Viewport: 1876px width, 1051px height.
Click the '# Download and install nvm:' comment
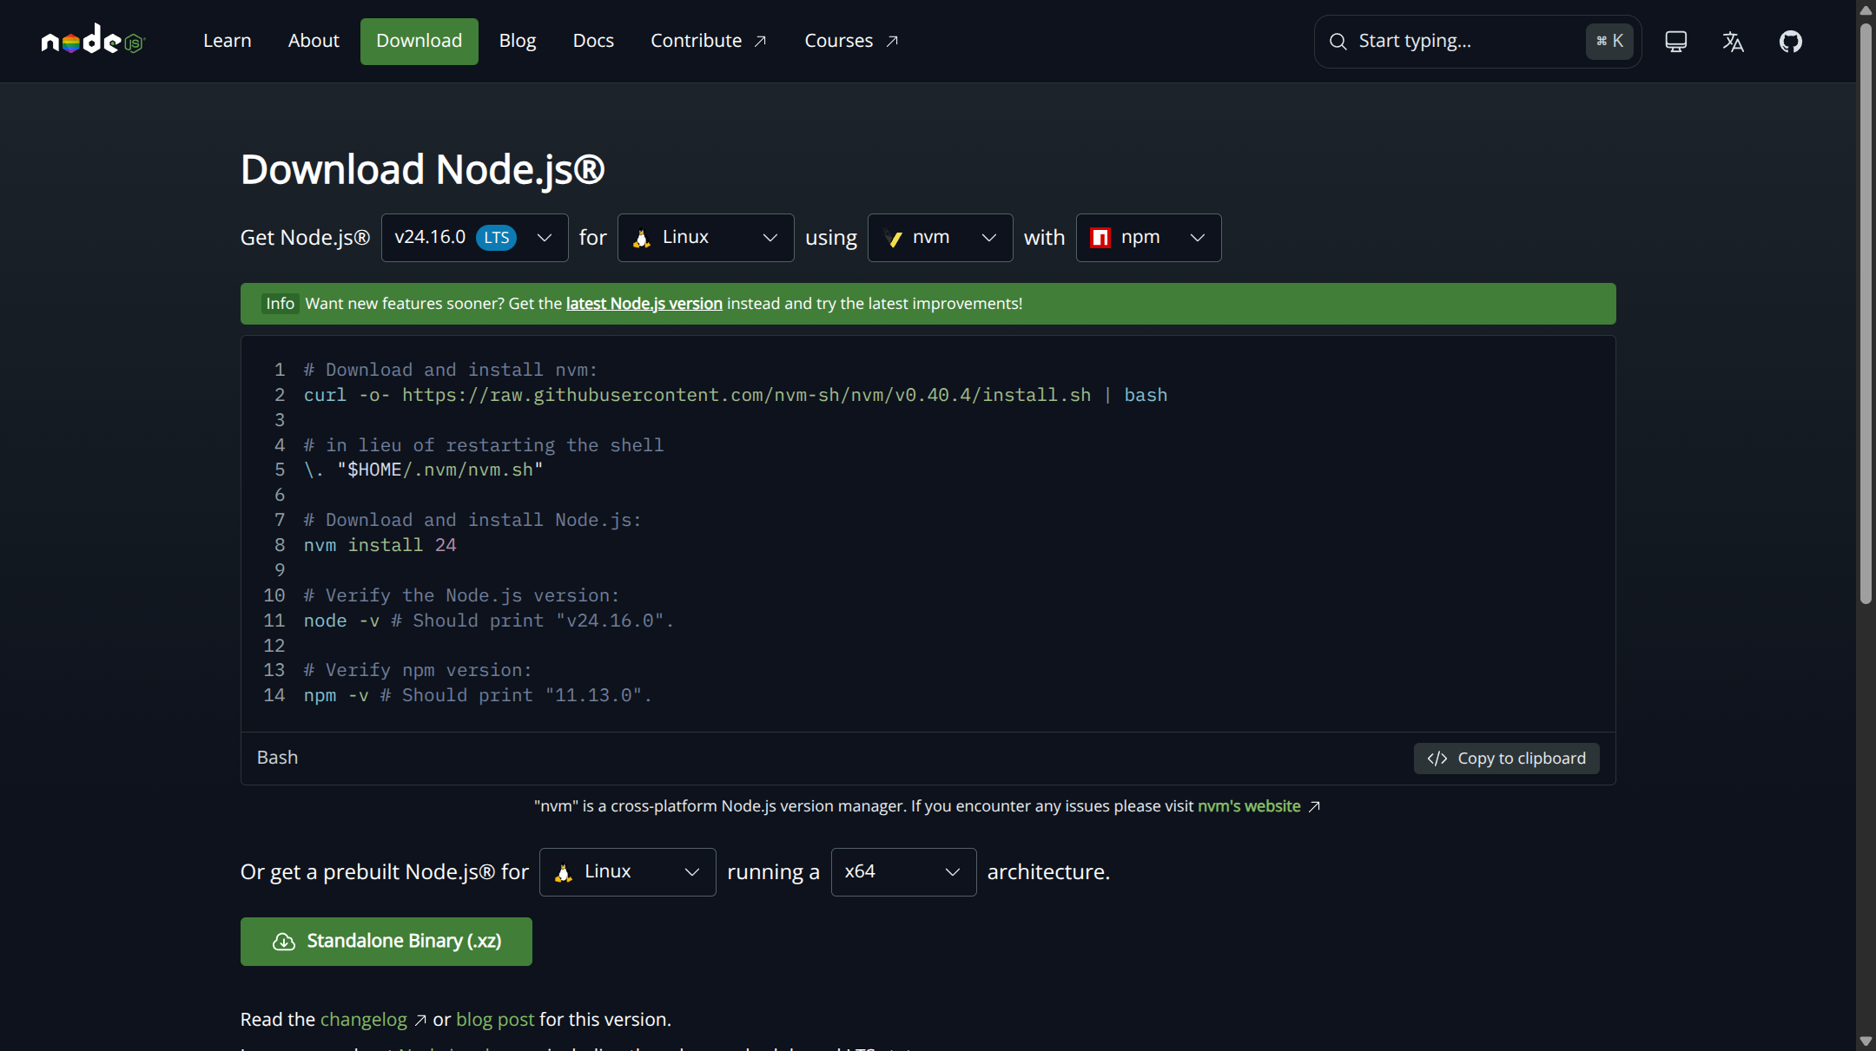click(451, 371)
